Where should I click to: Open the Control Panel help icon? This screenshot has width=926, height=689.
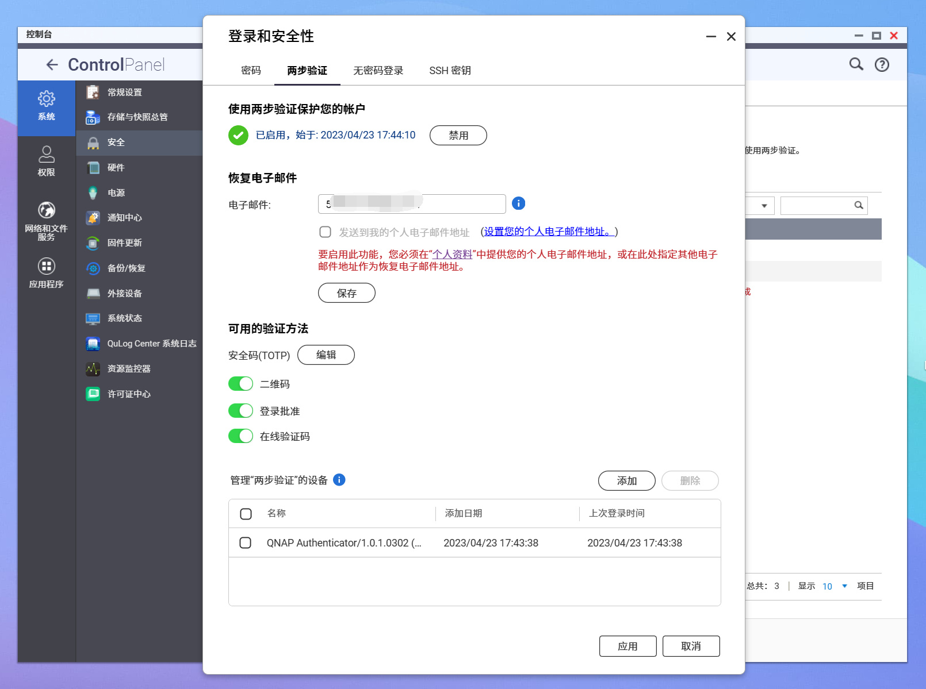pyautogui.click(x=882, y=65)
